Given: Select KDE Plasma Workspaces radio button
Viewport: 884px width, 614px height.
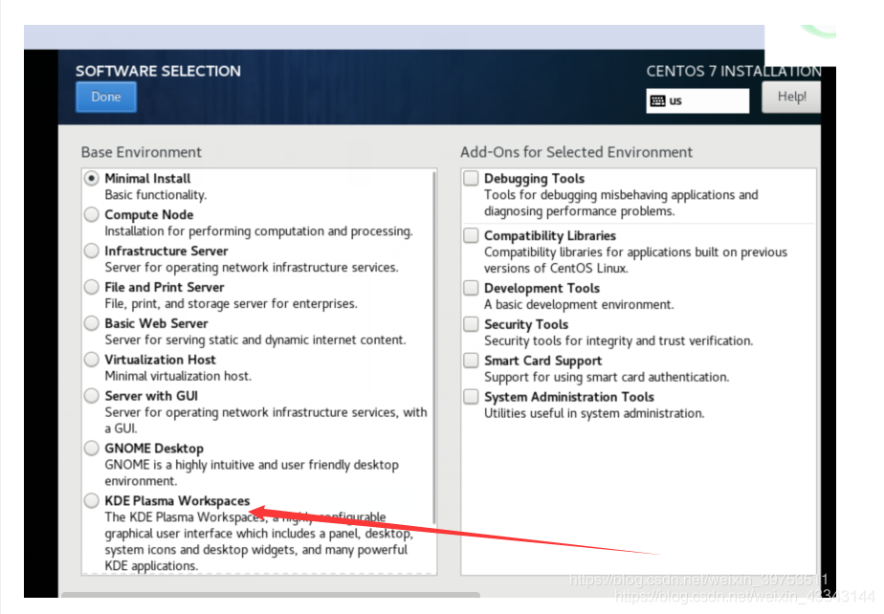Looking at the screenshot, I should [x=91, y=501].
